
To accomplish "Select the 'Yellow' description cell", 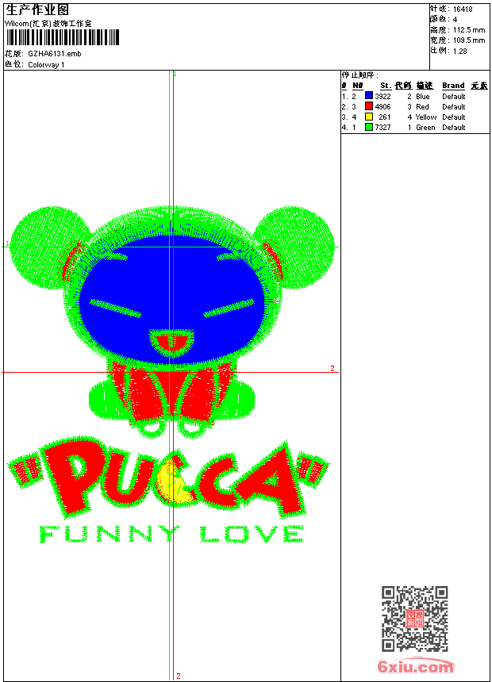I will tap(426, 117).
